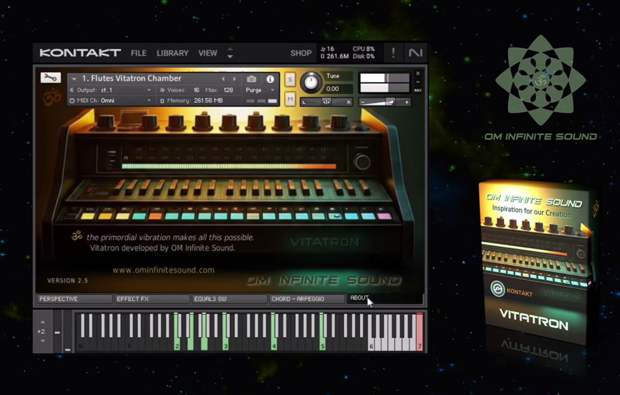Viewport: 620px width, 395px height.
Task: Open the instrument name dropdown arrow
Action: pos(74,79)
